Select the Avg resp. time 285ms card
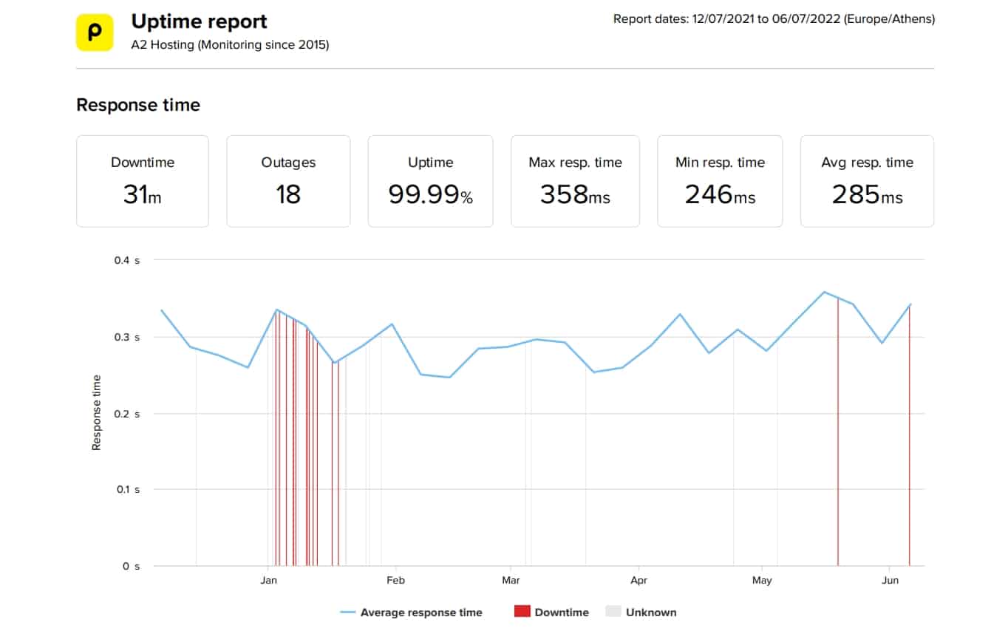This screenshot has width=1008, height=628. pos(867,181)
